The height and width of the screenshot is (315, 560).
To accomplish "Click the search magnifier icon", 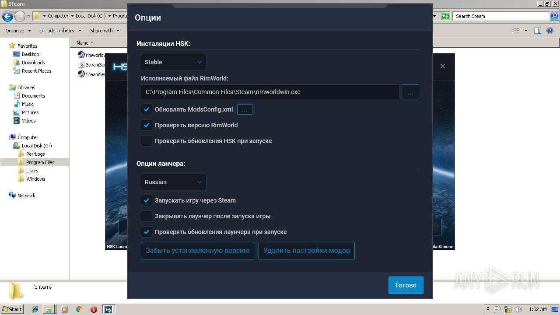I will click(x=554, y=16).
